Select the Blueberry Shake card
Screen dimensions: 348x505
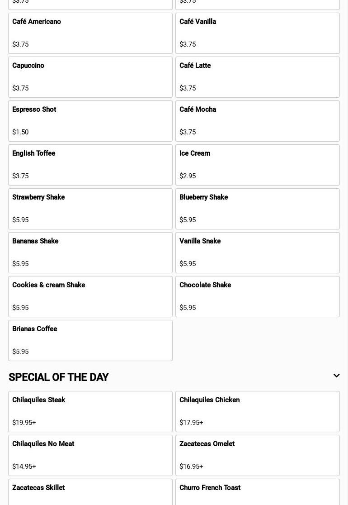point(258,209)
